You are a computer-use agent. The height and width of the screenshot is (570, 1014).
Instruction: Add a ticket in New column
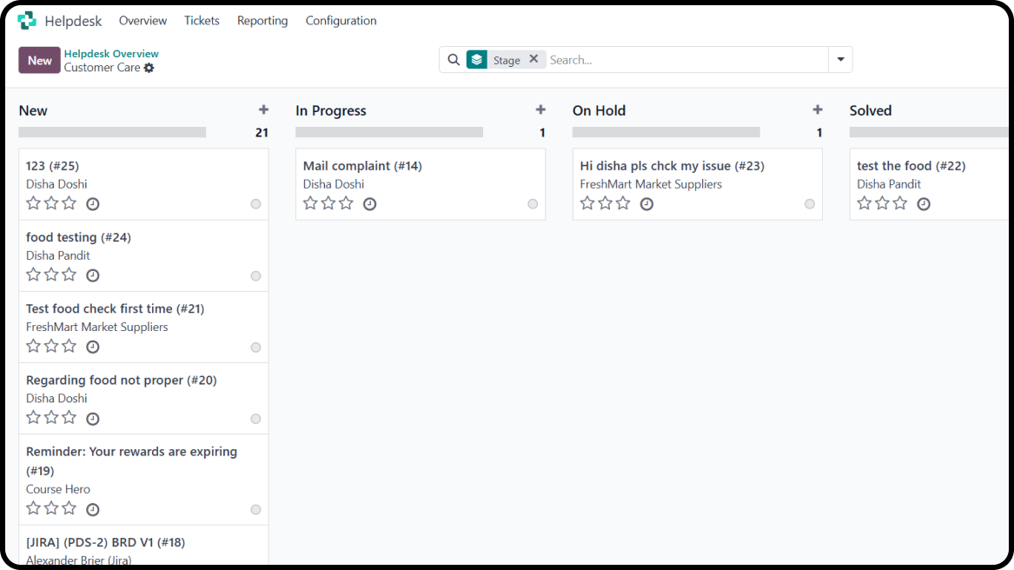point(263,109)
